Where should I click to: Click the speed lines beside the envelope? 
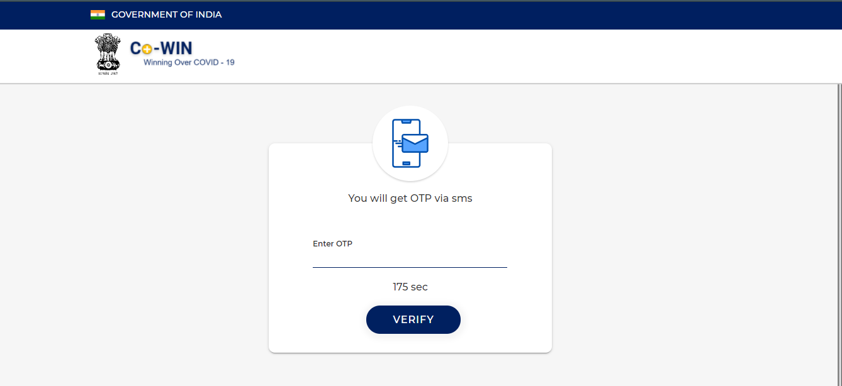pos(398,143)
